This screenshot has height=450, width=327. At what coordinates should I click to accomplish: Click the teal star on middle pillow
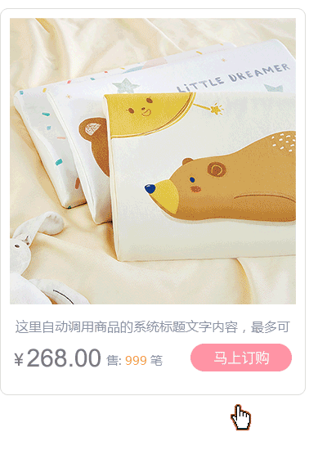click(125, 86)
